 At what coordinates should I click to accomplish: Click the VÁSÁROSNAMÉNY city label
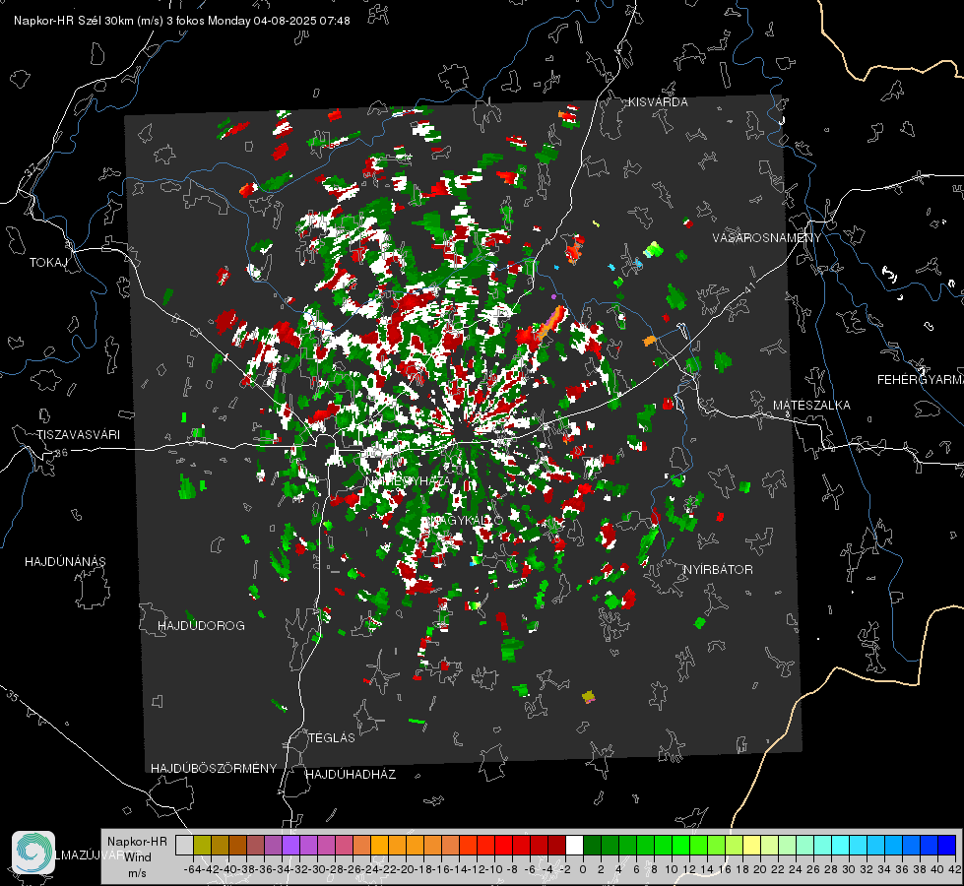pos(767,238)
